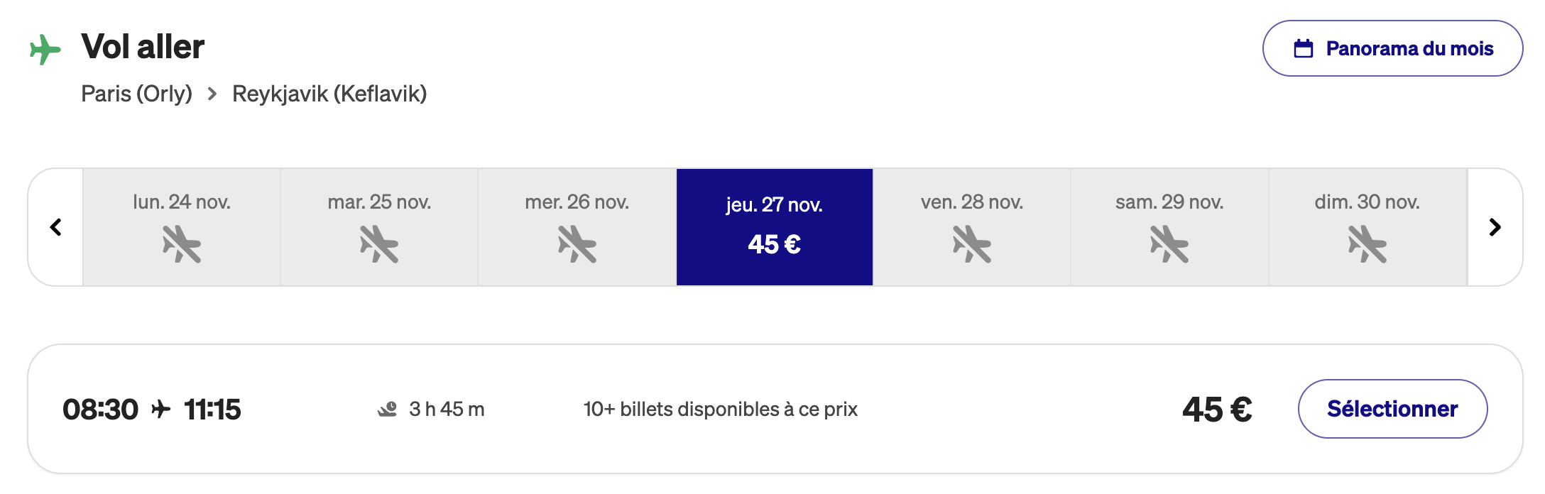
Task: Click the Paris (Orly) breadcrumb chevron
Action: point(212,94)
